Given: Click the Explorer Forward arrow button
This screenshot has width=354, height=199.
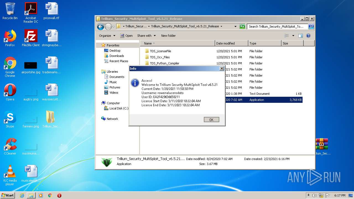Looking at the screenshot, I should click(x=108, y=27).
